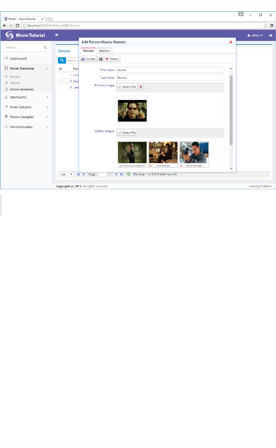Click the dialog scrollbar up arrow
Screen dimensions: 276x448
231,69
